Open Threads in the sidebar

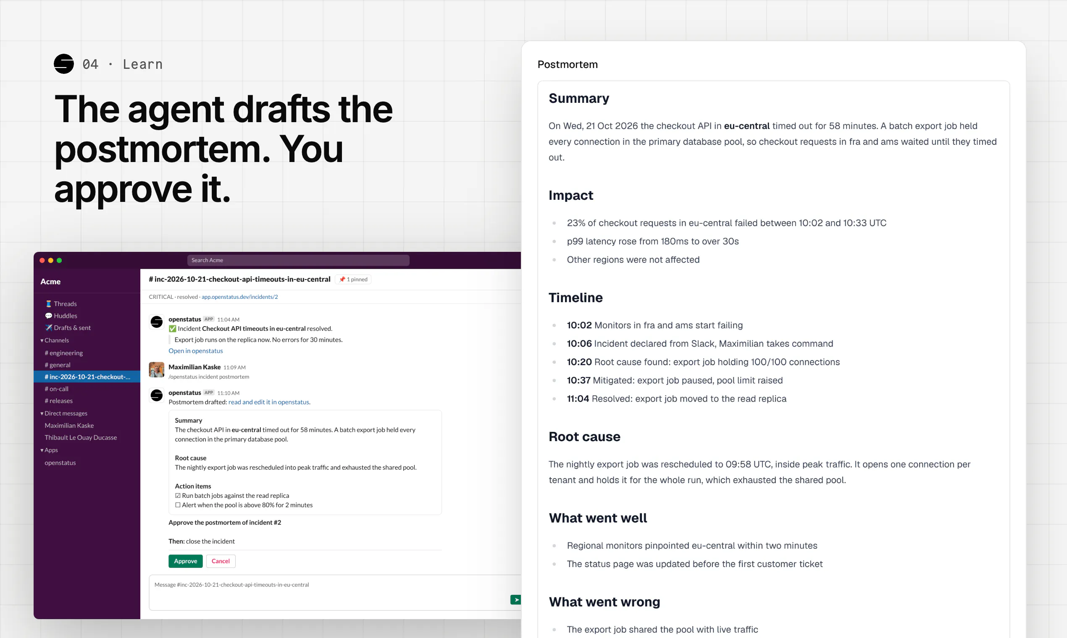tap(61, 304)
